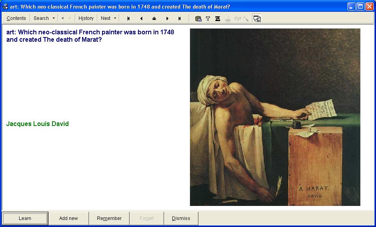Image resolution: width=376 pixels, height=227 pixels.
Task: Dismiss the current element
Action: click(x=181, y=218)
